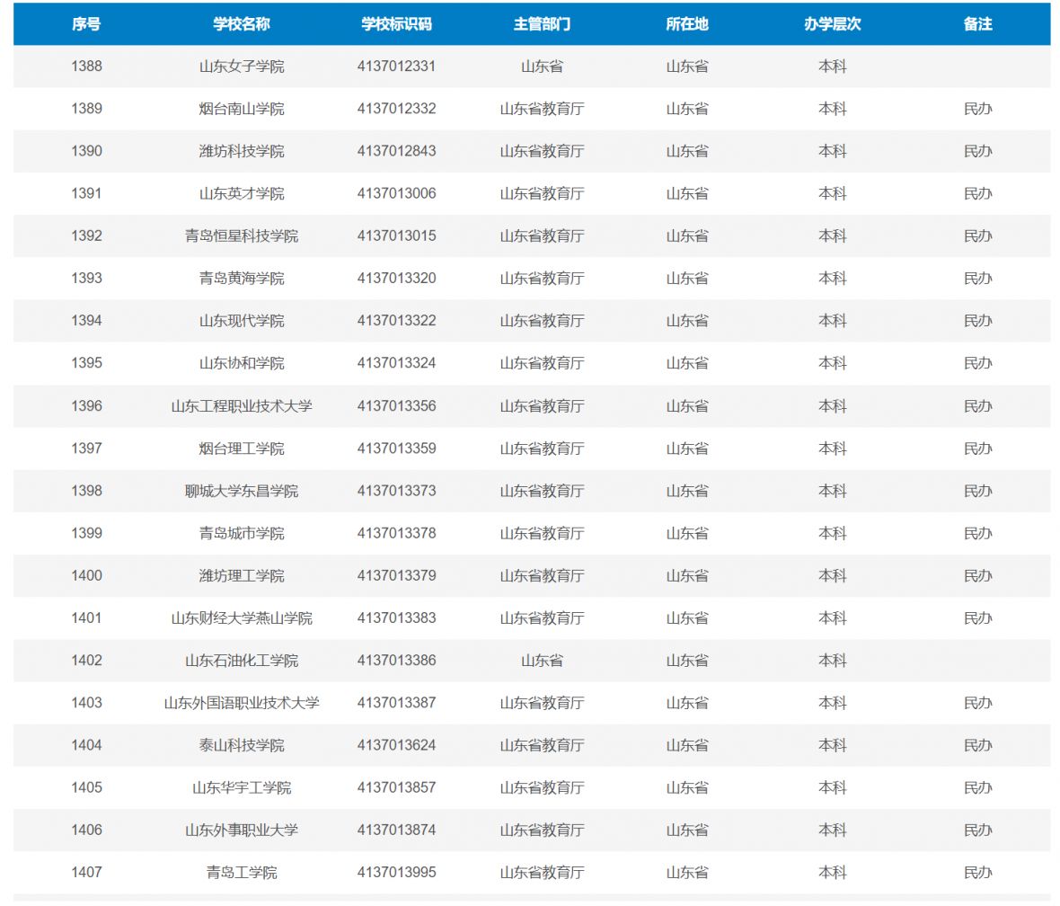Click school code 4137013015

[x=397, y=236]
